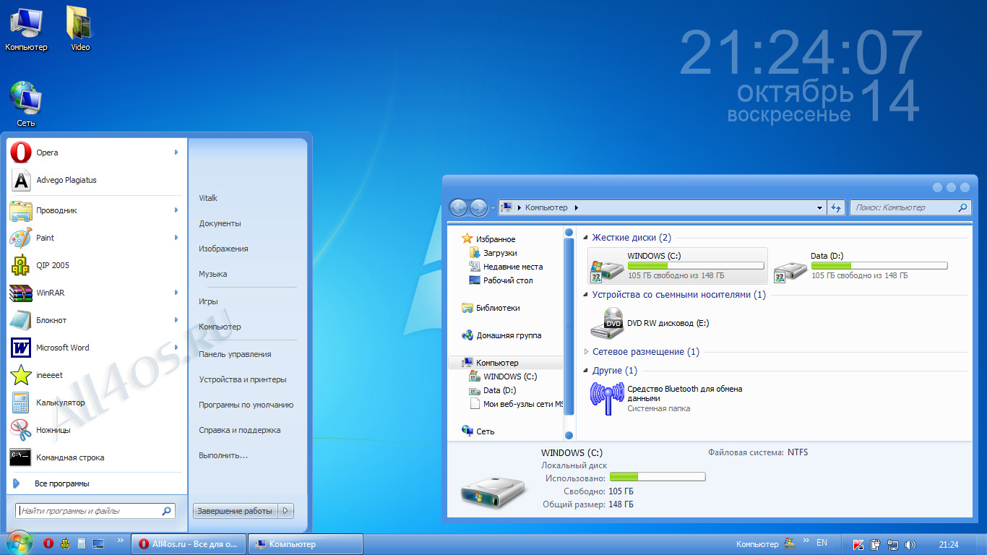Open the address bar history dropdown
Image resolution: width=987 pixels, height=555 pixels.
[820, 208]
